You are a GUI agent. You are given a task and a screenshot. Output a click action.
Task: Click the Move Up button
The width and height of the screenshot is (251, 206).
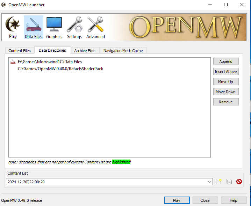tap(226, 82)
